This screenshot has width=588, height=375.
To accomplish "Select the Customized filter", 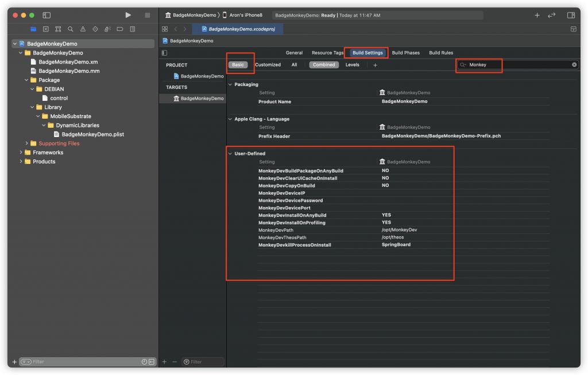I will click(268, 65).
